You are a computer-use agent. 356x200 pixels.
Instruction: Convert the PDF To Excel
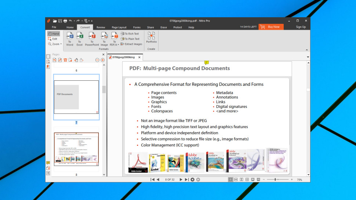80,39
